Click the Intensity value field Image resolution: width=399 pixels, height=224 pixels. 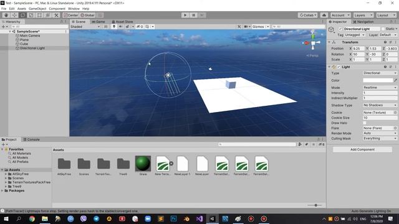point(380,93)
